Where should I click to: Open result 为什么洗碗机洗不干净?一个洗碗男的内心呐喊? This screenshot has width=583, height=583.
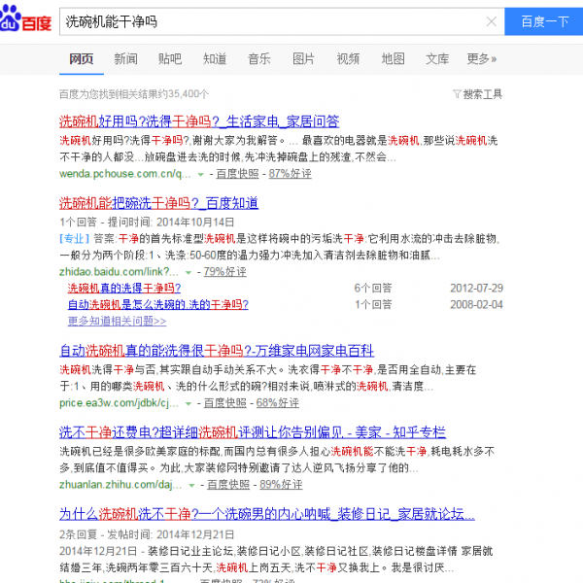pos(267,514)
